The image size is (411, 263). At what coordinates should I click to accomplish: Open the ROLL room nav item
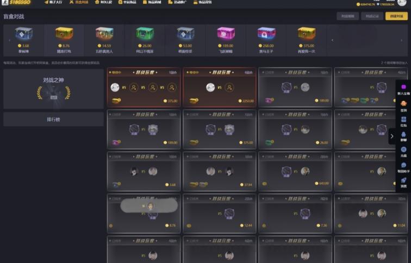[x=103, y=2]
